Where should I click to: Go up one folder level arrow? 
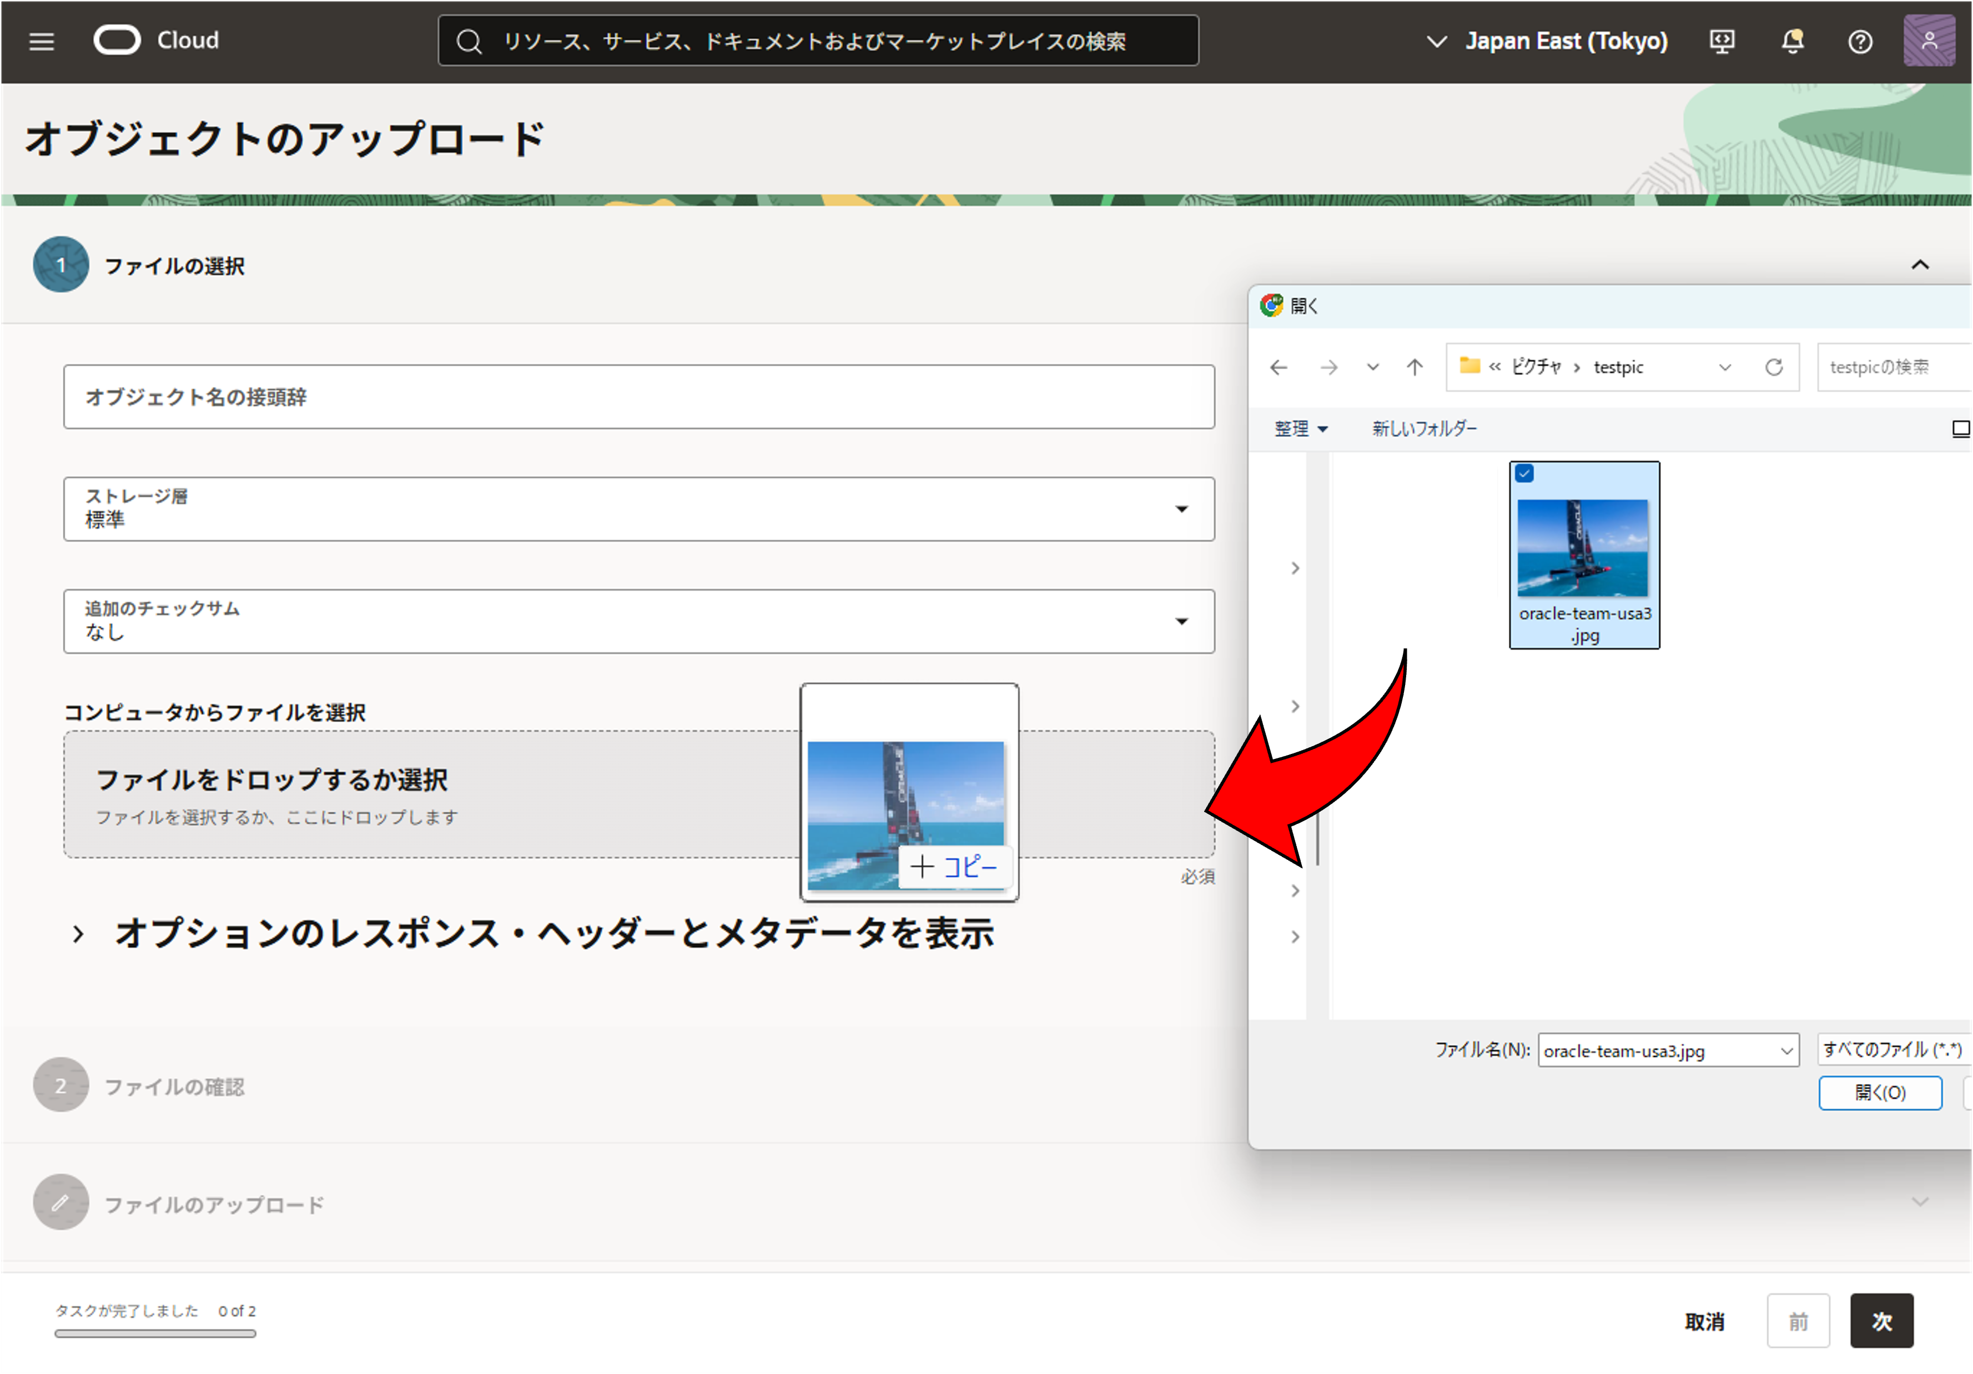1415,367
